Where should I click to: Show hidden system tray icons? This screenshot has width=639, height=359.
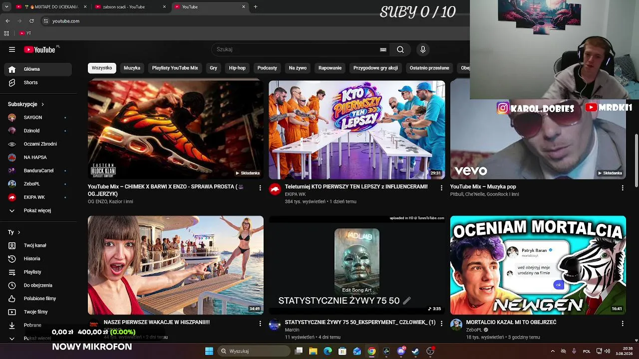553,351
